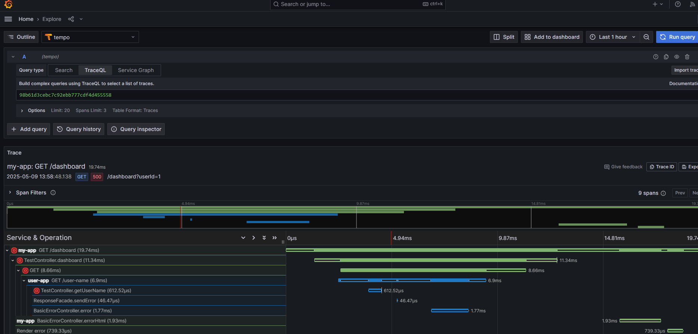
Task: Collapse the GET (8.66ms) span
Action: pyautogui.click(x=18, y=271)
